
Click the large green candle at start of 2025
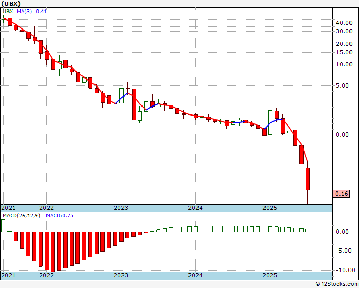pos(270,122)
